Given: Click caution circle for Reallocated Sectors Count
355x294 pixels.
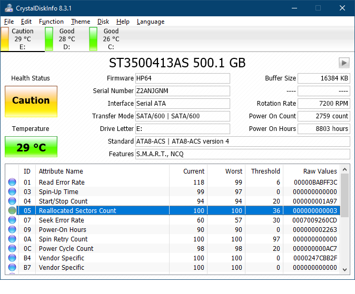Looking at the screenshot, I should [12, 210].
